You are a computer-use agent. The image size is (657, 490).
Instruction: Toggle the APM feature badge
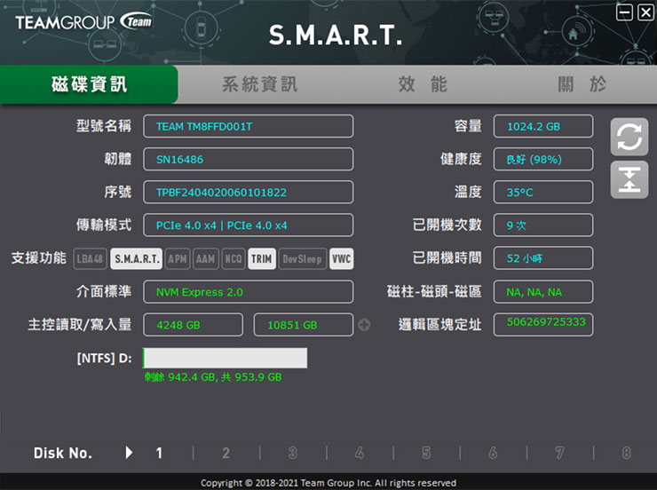(x=178, y=259)
